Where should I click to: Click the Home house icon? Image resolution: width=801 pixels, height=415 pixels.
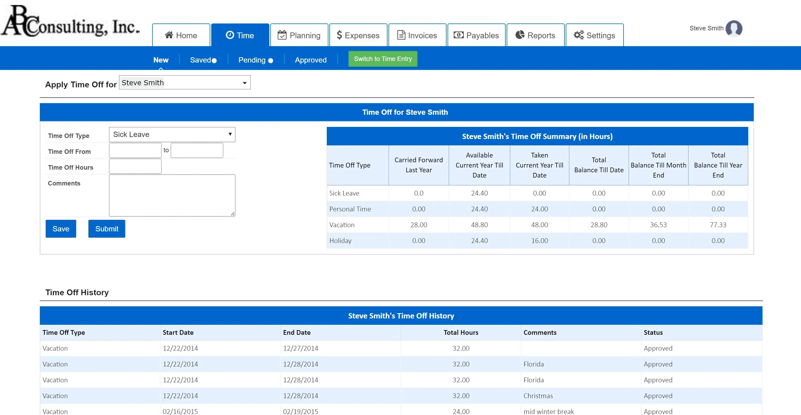tap(169, 35)
